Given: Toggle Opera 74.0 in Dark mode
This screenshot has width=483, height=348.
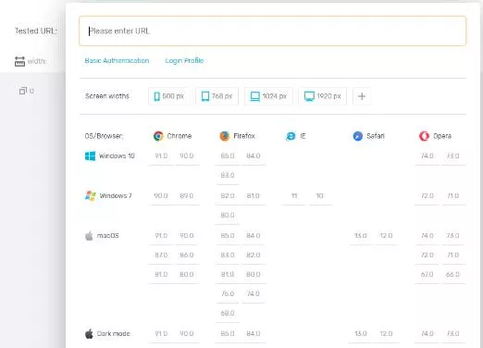Looking at the screenshot, I should click(427, 334).
